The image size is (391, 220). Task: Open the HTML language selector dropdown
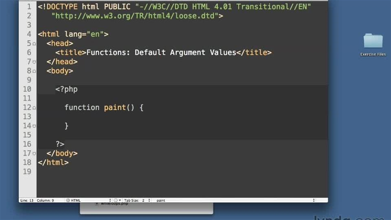pos(89,200)
